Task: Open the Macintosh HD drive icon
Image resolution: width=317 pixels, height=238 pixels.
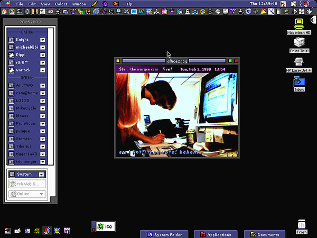Action: click(x=299, y=24)
